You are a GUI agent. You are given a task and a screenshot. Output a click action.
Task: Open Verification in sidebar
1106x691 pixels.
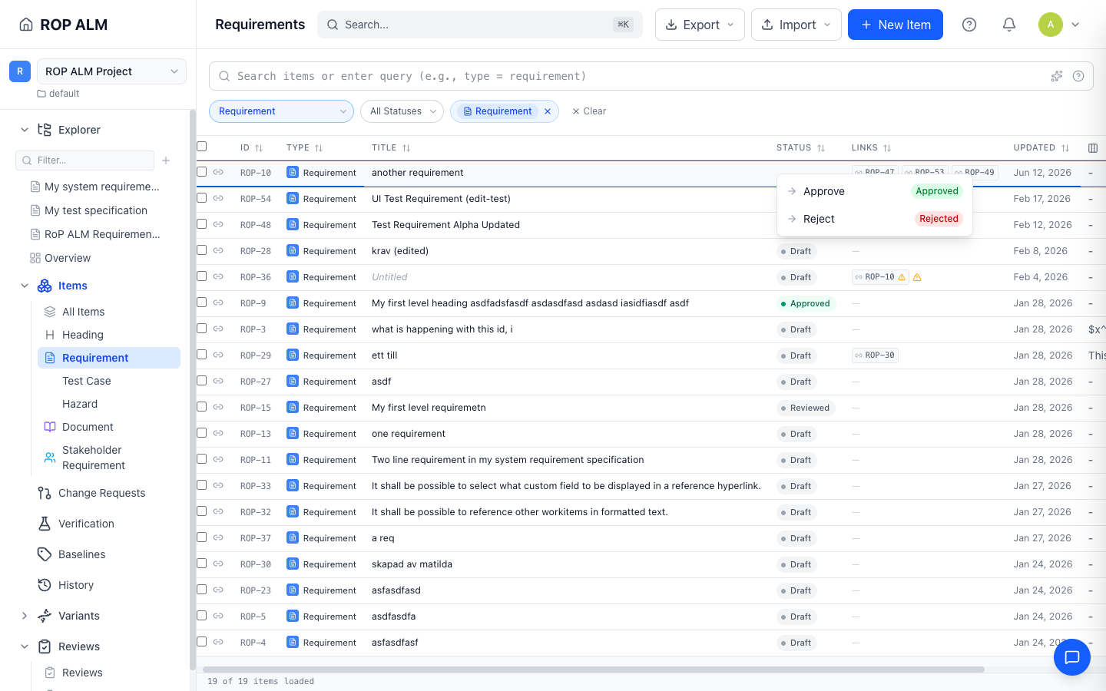pyautogui.click(x=86, y=524)
